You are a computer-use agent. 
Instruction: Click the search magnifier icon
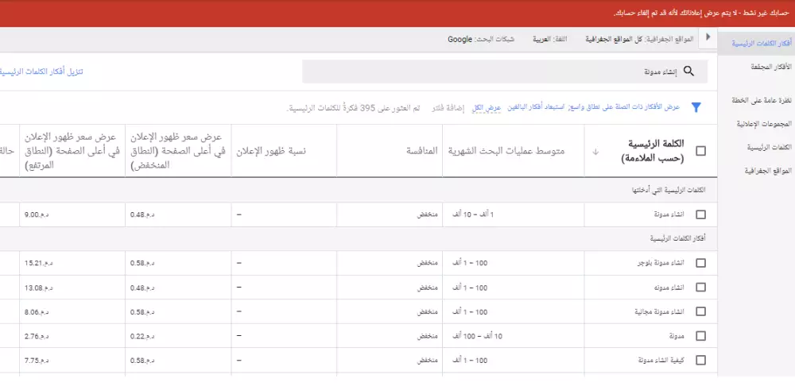point(688,71)
